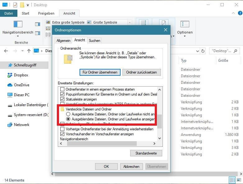
Task: Click settings list horizontal scroll left arrow
Action: (61, 143)
